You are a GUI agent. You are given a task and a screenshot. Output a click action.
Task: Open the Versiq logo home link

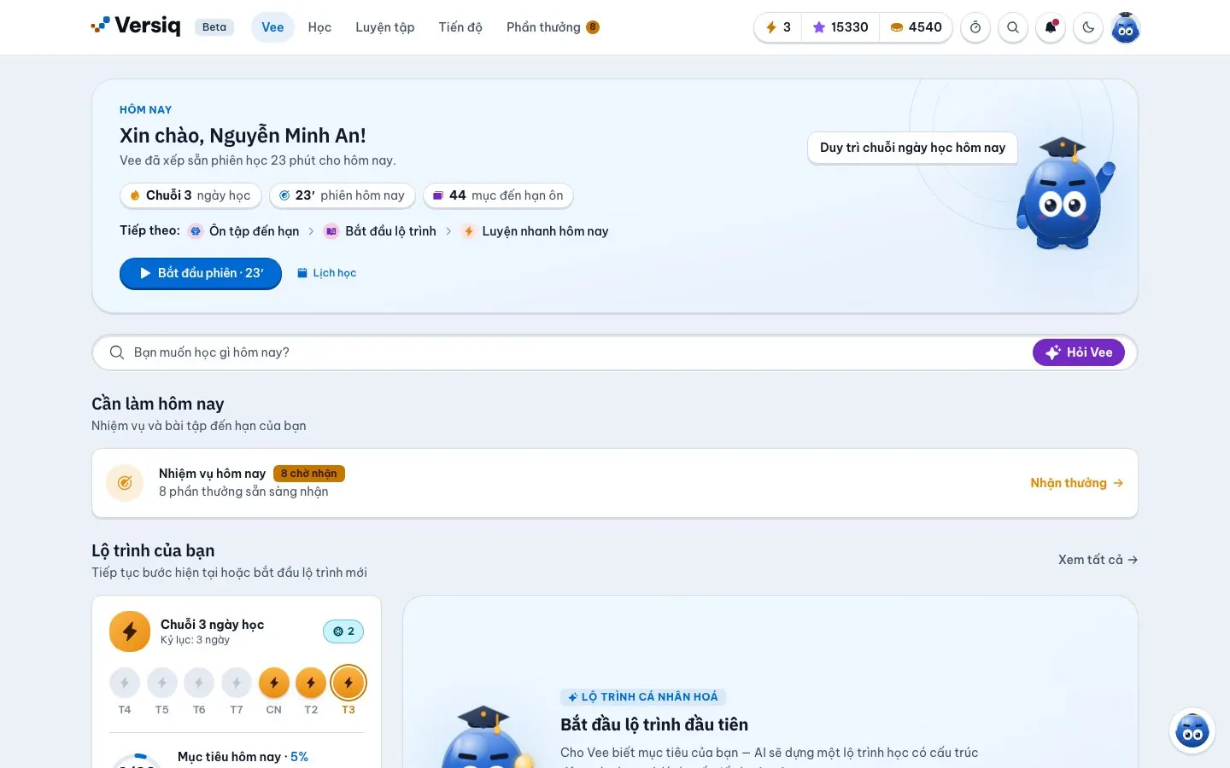136,26
